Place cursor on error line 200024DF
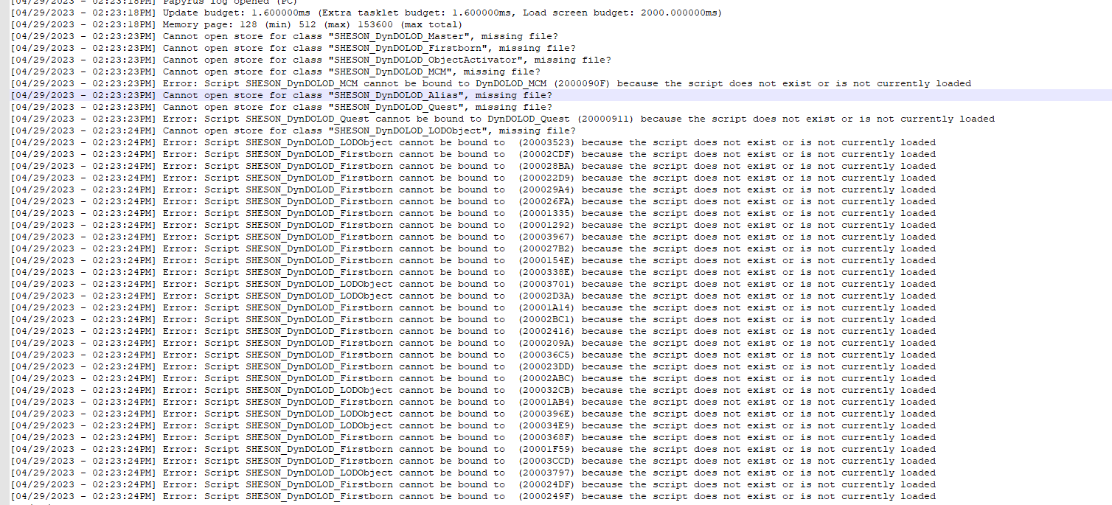Image resolution: width=1112 pixels, height=505 pixels. (x=473, y=484)
